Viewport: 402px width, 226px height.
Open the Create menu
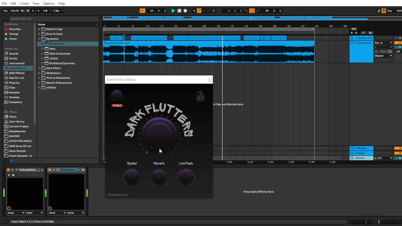click(x=25, y=3)
